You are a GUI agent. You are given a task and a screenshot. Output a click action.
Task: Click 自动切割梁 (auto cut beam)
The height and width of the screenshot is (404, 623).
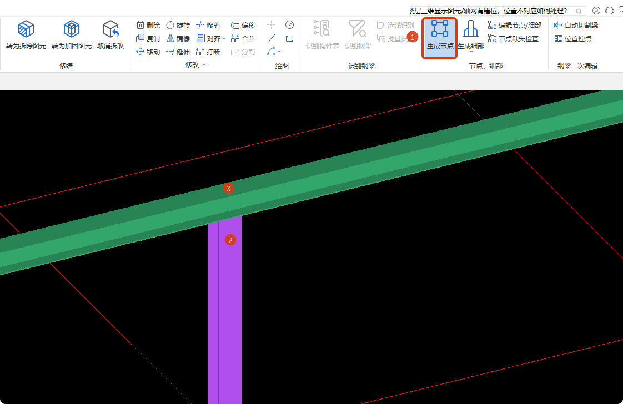point(576,25)
